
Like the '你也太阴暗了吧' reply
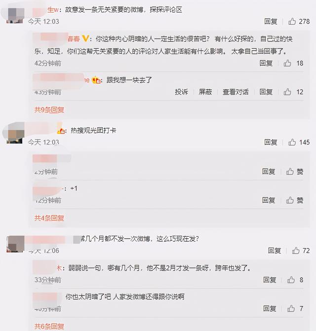(295, 308)
